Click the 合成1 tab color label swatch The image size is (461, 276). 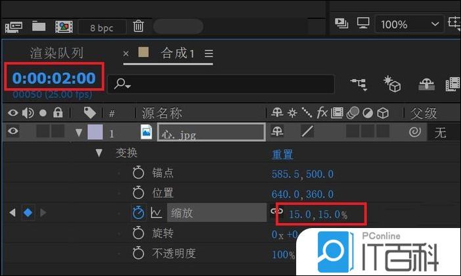(x=143, y=52)
